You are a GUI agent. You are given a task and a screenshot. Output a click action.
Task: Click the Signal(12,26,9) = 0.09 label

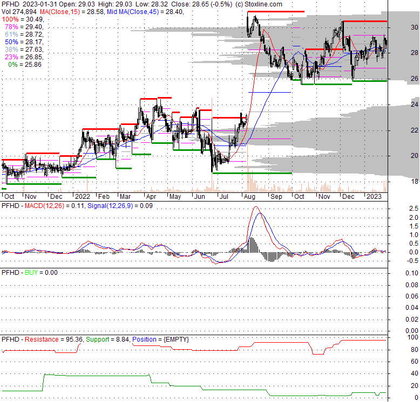[x=120, y=206]
